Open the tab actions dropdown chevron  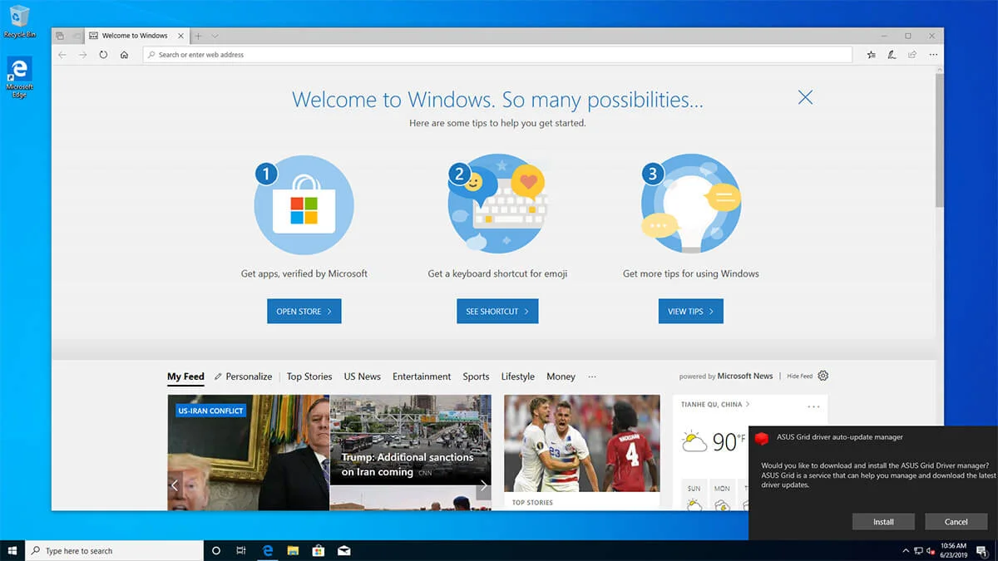215,36
